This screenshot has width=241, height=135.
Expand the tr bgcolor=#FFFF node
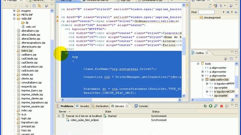pyautogui.click(x=207, y=84)
